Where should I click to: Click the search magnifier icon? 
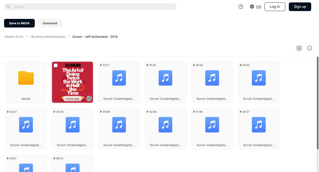(8, 6)
